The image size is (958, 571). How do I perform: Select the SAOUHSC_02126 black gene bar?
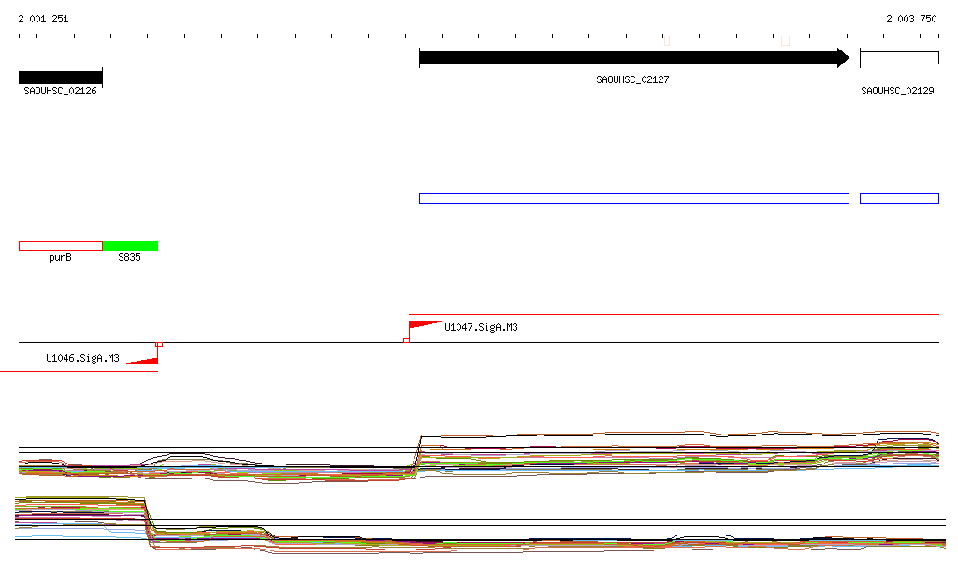61,78
